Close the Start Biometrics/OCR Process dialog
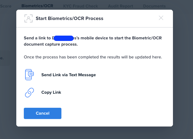Image resolution: width=193 pixels, height=139 pixels. [x=161, y=18]
